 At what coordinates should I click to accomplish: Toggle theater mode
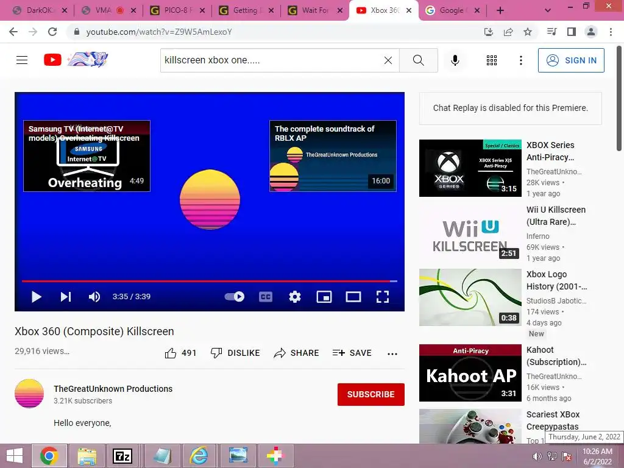tap(353, 297)
